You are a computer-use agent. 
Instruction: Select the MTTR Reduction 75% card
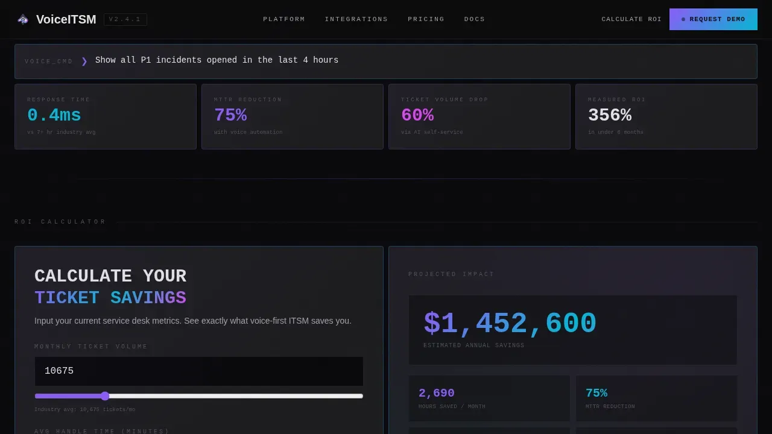(293, 116)
